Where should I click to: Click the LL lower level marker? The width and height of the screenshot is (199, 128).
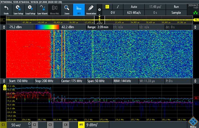click(x=196, y=103)
